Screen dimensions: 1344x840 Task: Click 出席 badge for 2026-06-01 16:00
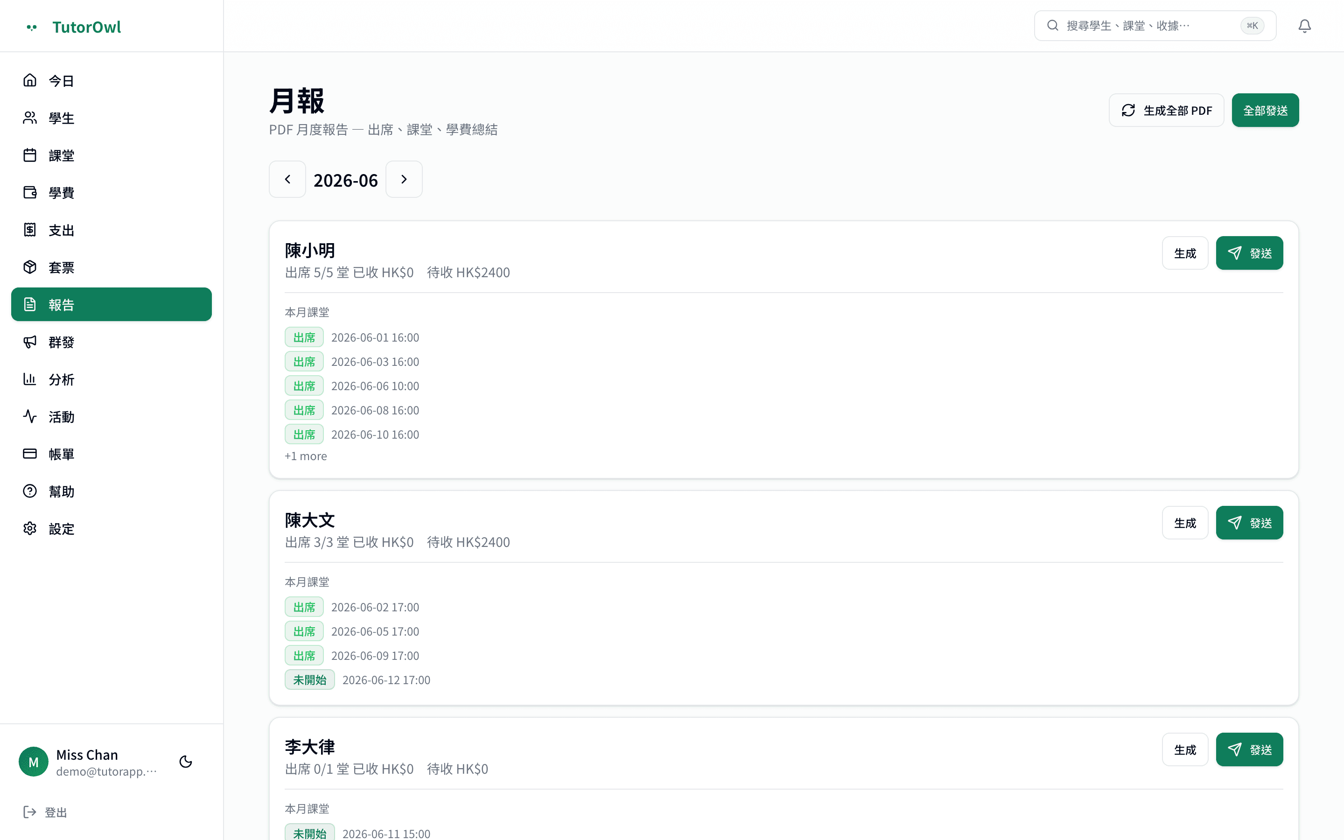pos(304,337)
